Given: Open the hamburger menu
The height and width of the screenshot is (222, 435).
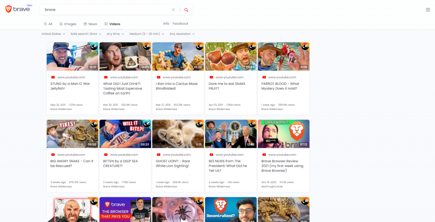Looking at the screenshot, I should click(428, 10).
